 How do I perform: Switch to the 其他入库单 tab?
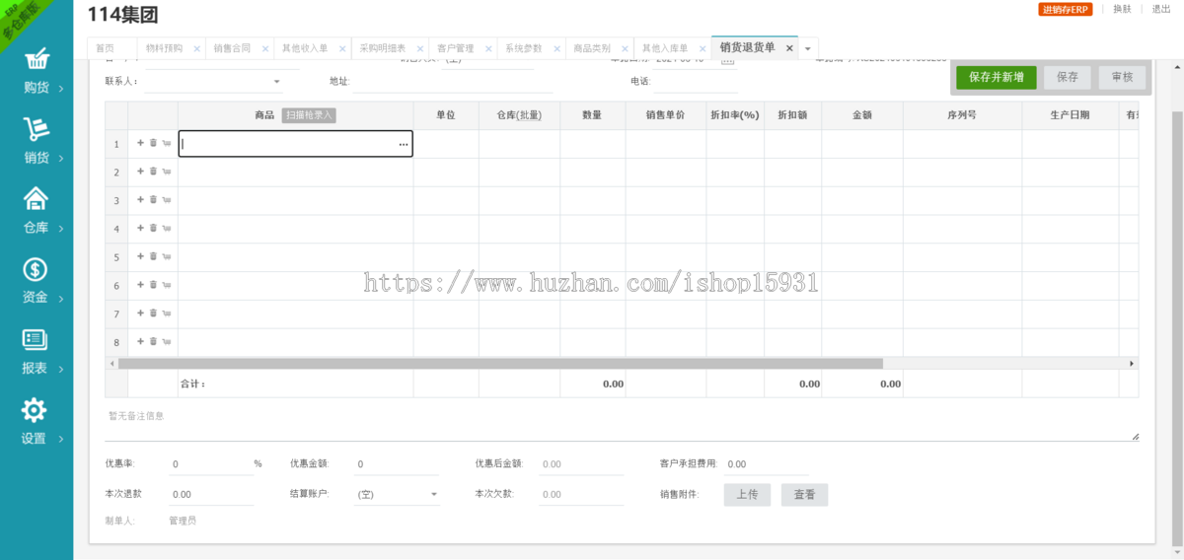(x=665, y=48)
